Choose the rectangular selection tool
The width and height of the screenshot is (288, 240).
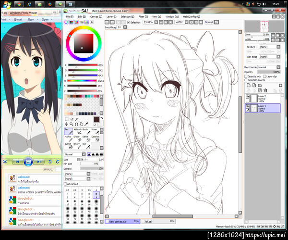(x=67, y=119)
